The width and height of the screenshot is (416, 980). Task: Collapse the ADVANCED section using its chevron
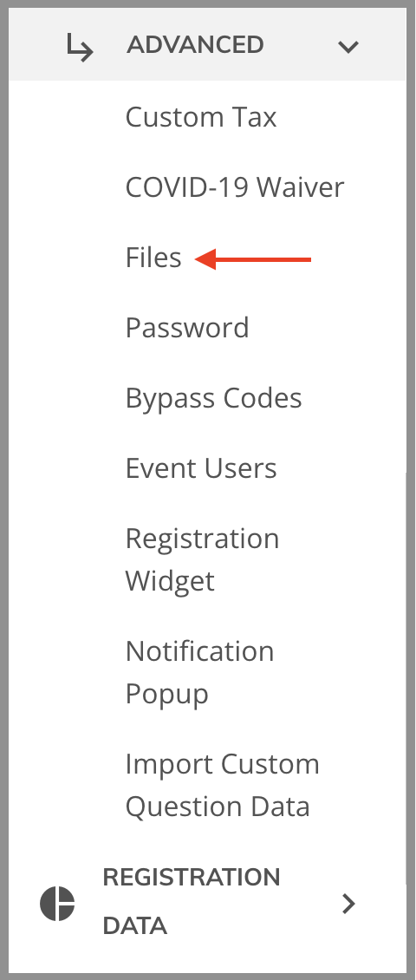348,46
